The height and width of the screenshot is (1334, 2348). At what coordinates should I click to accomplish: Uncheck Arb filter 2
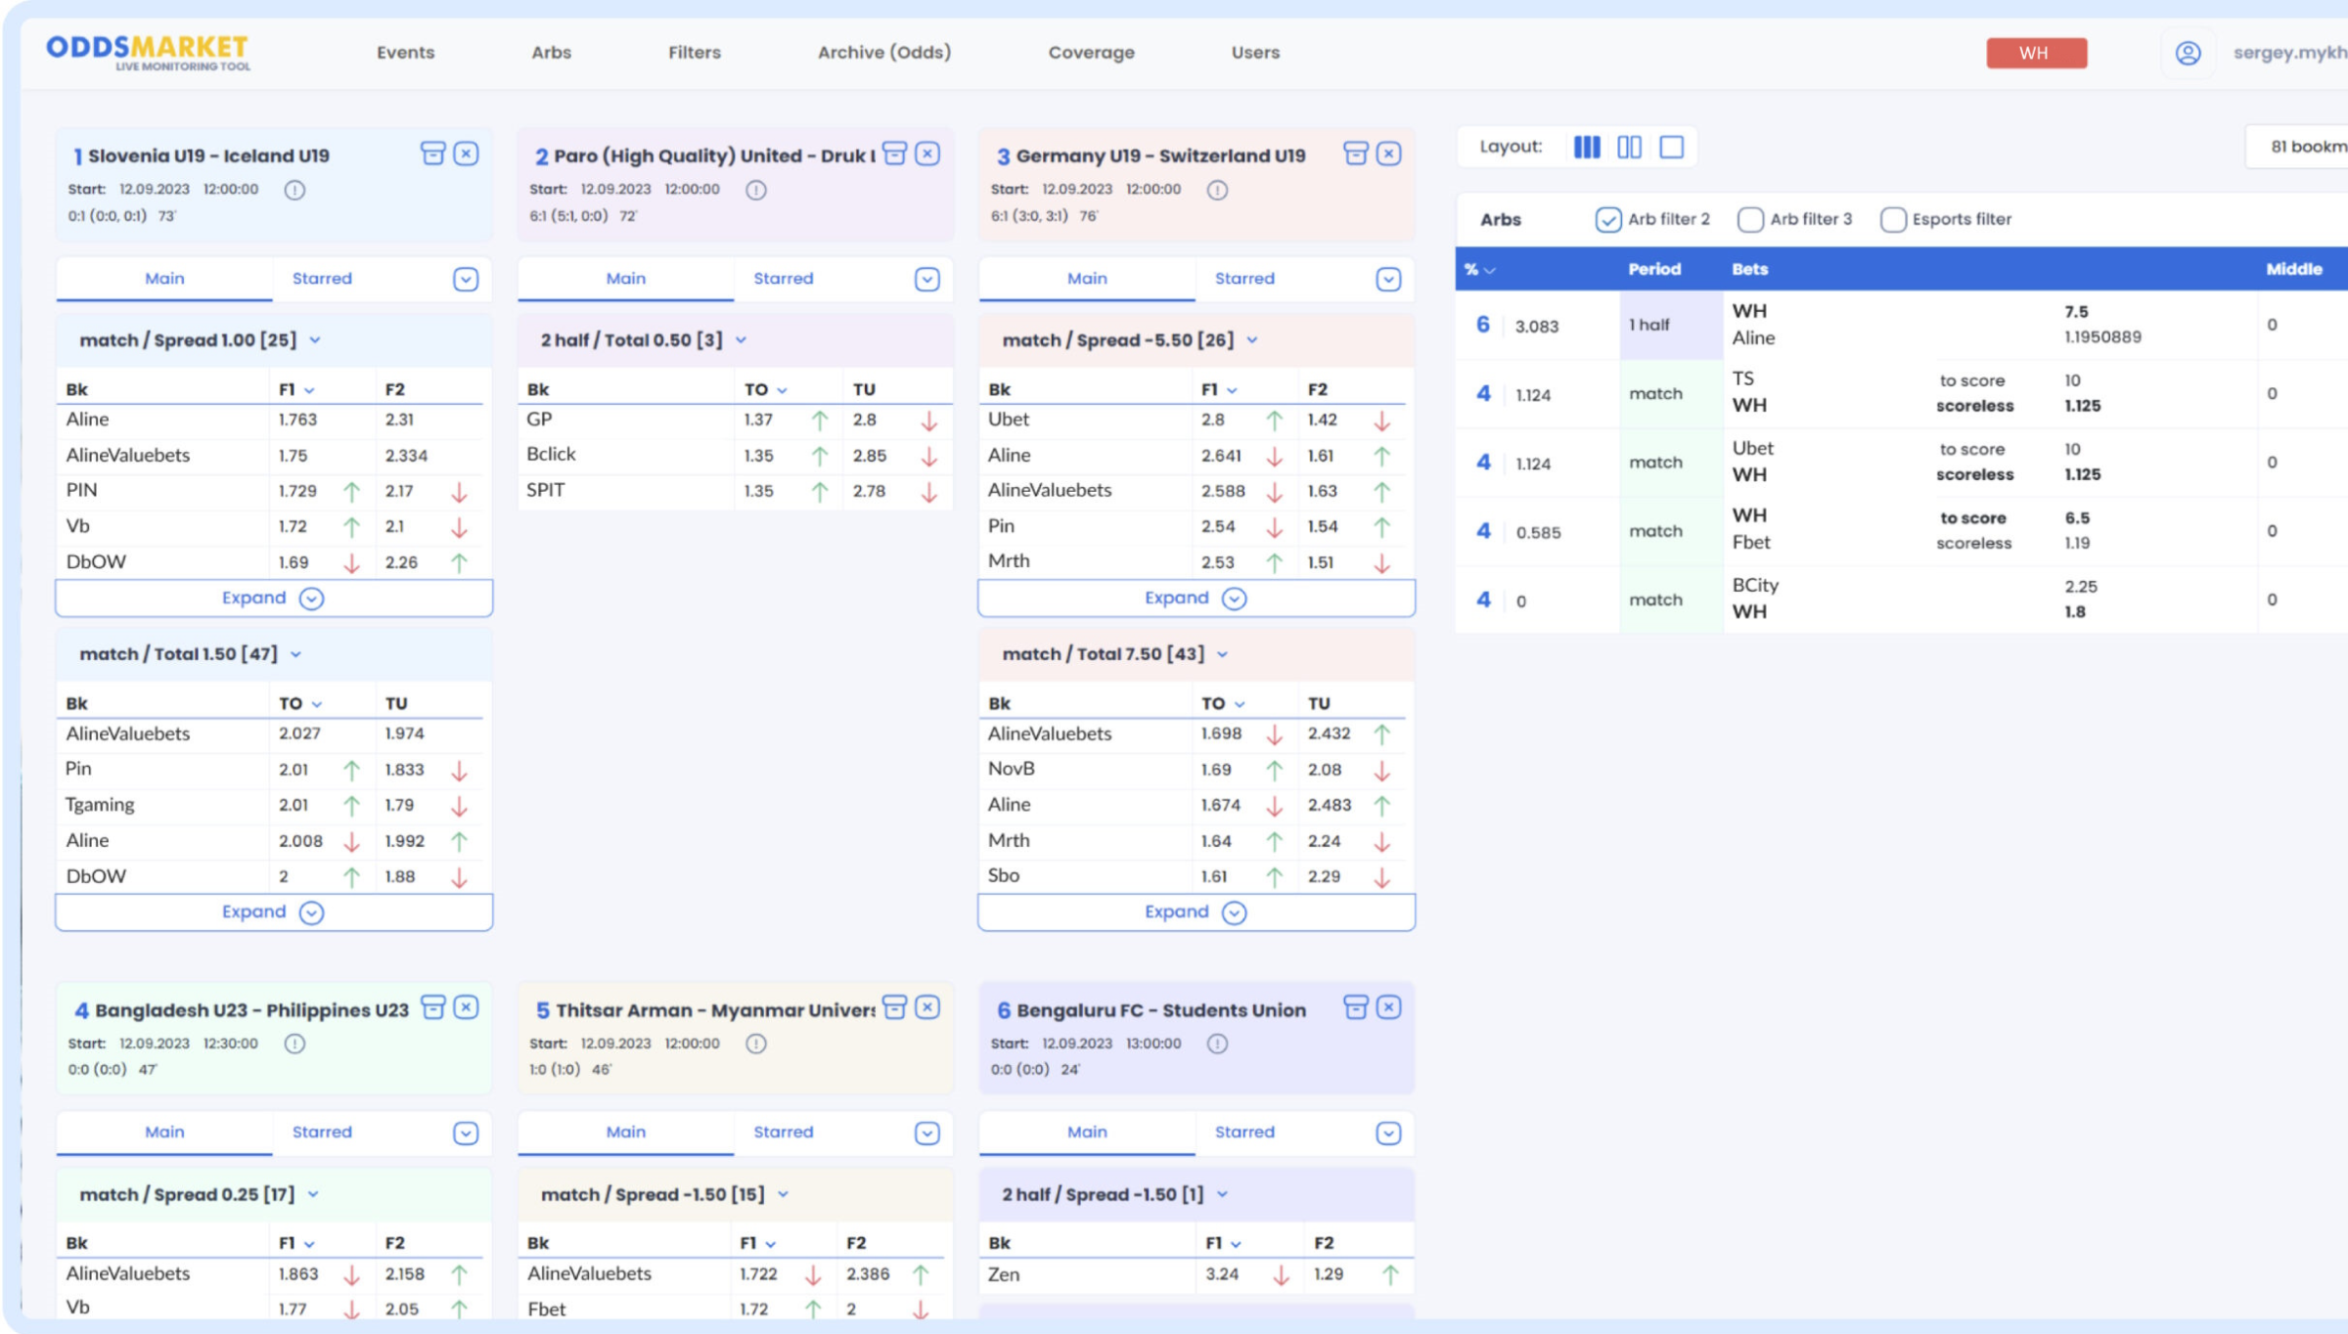[1607, 219]
